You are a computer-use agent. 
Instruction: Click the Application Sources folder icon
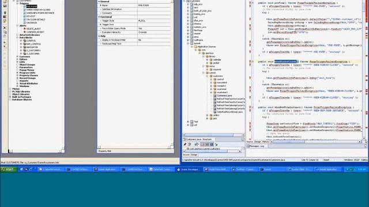(x=195, y=47)
